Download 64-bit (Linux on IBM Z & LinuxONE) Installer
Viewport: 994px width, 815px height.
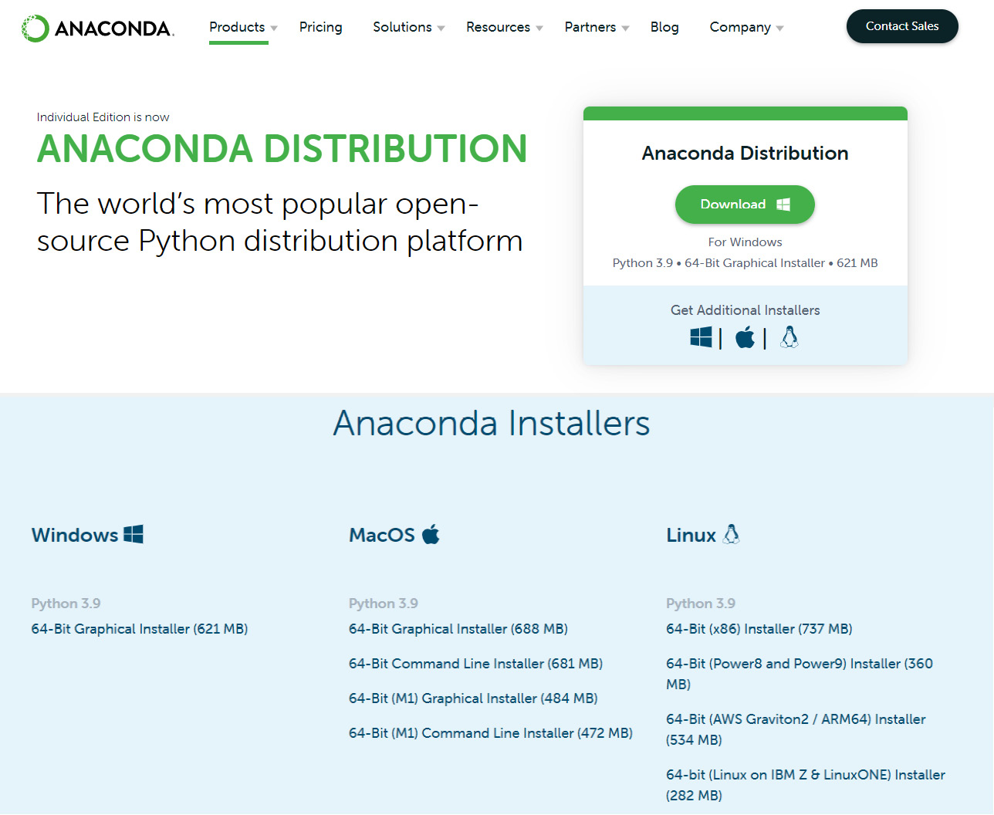pyautogui.click(x=806, y=785)
